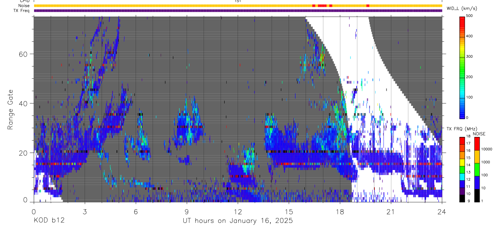The width and height of the screenshot is (497, 229).
Task: Click the "13" label on the TX FRQ legend
Action: (x=469, y=172)
